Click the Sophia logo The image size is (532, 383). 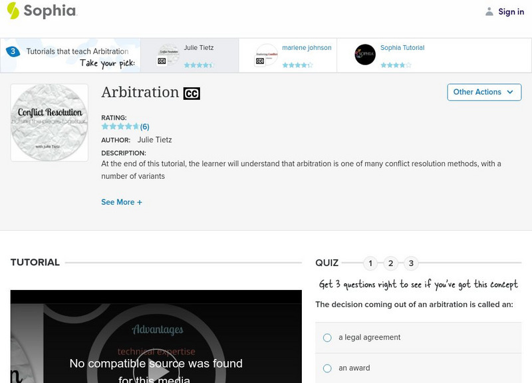click(x=42, y=11)
